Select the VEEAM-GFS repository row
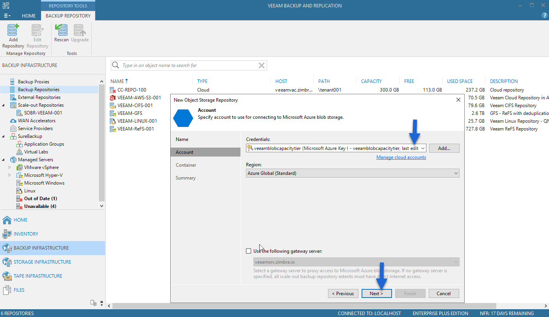 pos(130,113)
